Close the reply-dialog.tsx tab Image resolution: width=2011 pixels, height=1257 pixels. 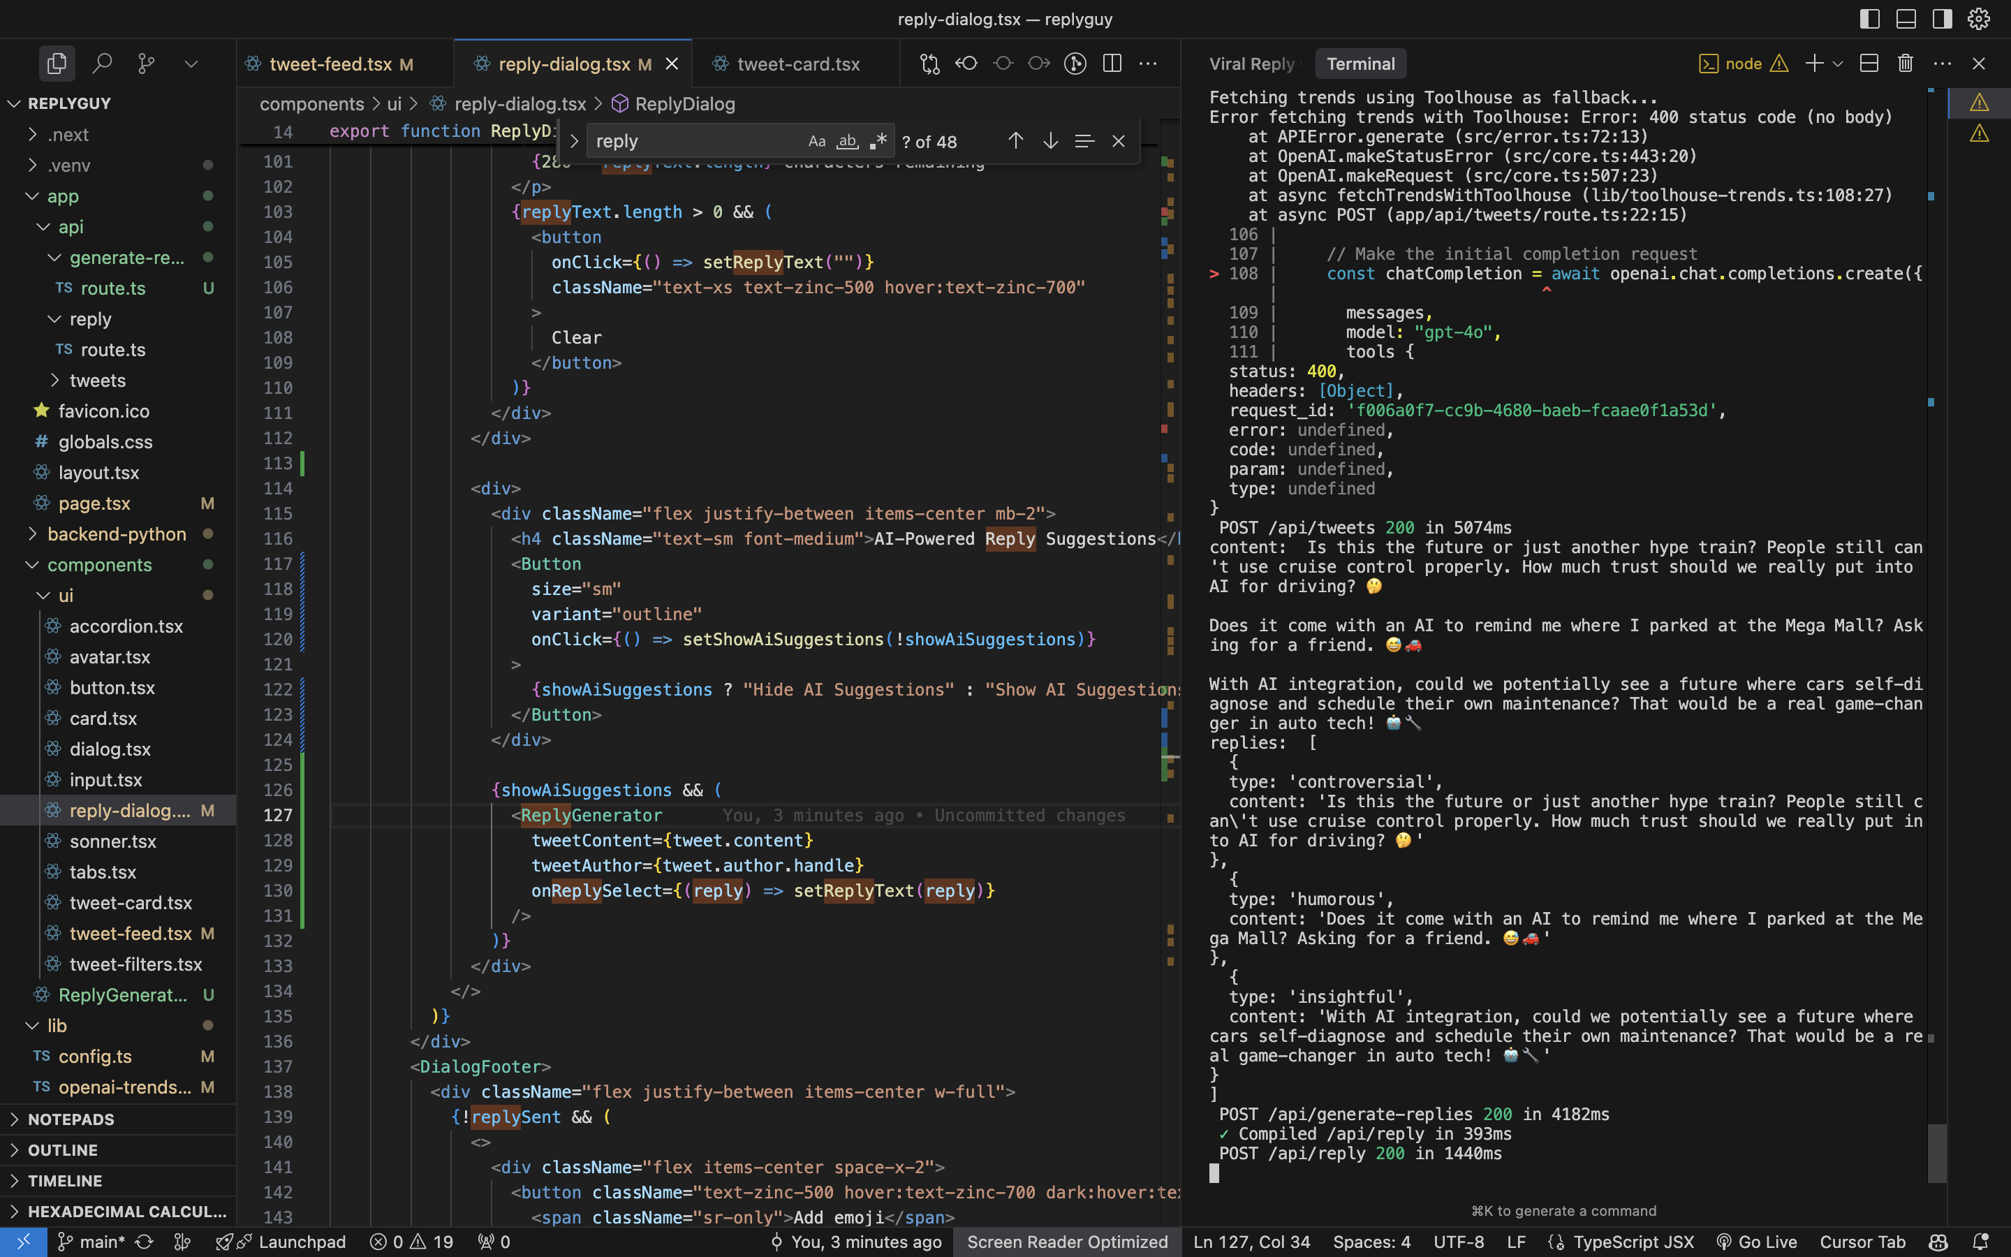672,64
